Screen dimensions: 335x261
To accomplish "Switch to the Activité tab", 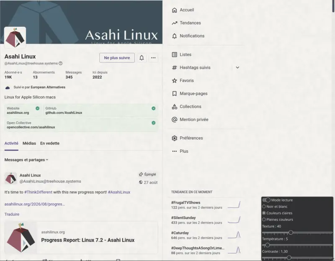I will [x=11, y=143].
